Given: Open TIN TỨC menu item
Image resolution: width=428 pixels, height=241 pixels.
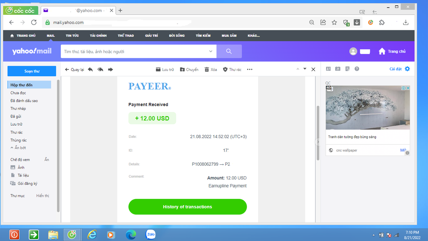Looking at the screenshot, I should pos(72,35).
